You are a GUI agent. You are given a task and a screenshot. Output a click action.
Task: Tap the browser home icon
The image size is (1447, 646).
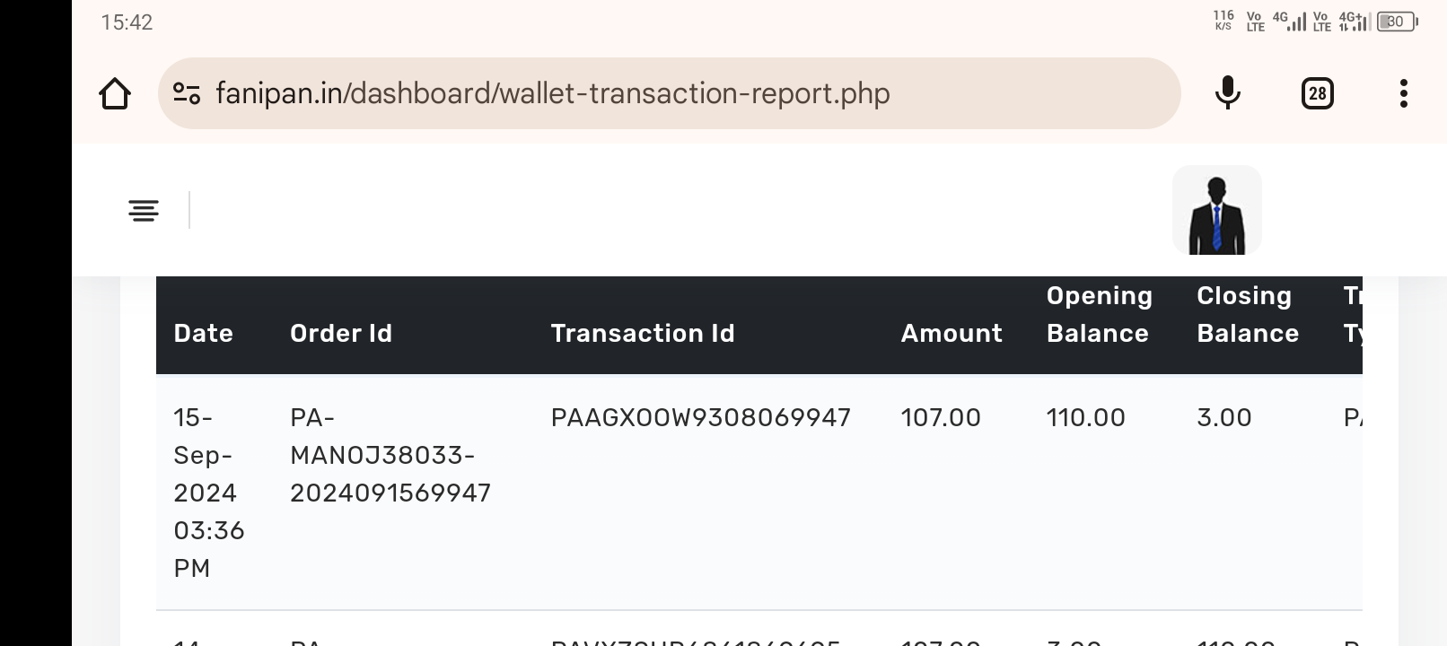coord(115,93)
